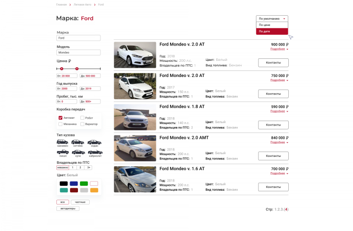The width and height of the screenshot is (353, 231).
Task: Go to Легковое Авто breadcrumb
Action: tap(82, 5)
